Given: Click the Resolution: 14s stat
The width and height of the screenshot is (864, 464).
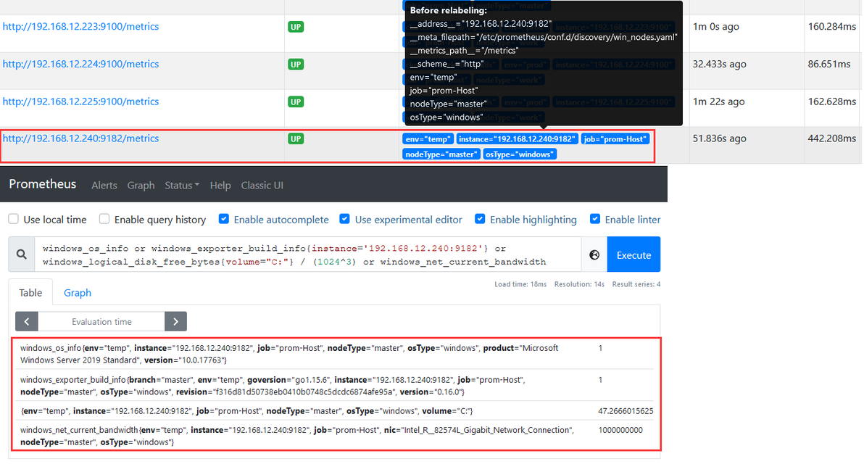Looking at the screenshot, I should [579, 284].
